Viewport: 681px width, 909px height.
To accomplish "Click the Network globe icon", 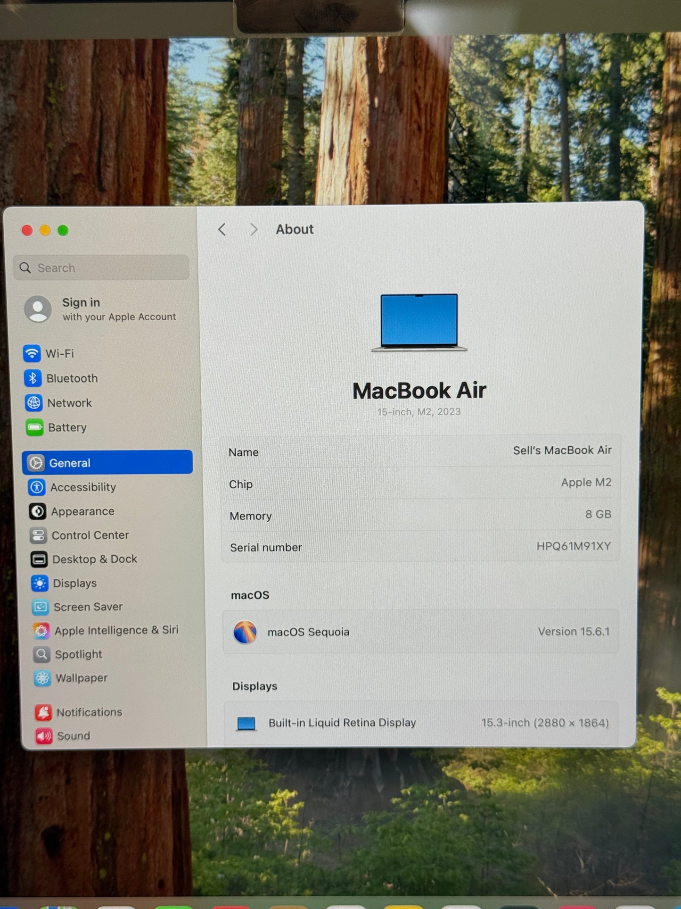I will 33,403.
